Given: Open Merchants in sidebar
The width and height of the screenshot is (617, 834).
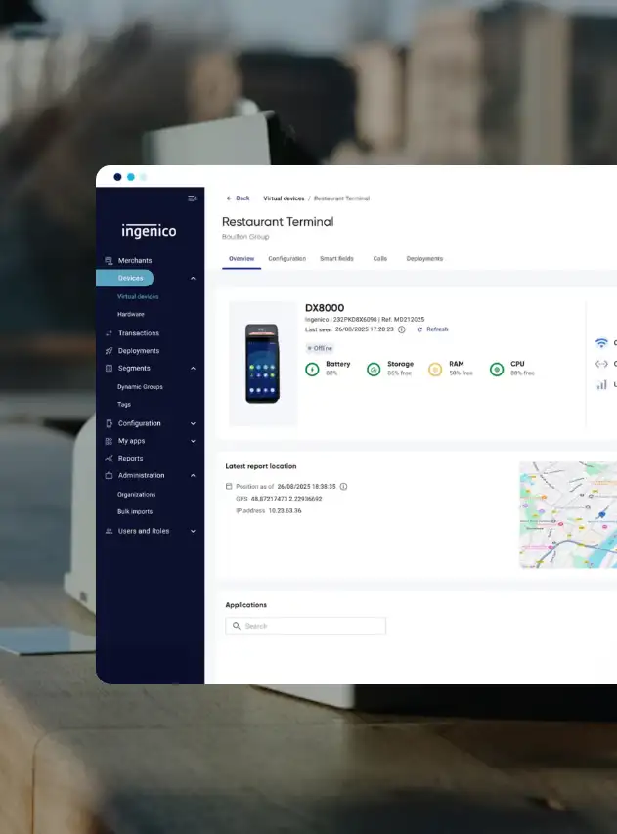Looking at the screenshot, I should [135, 261].
